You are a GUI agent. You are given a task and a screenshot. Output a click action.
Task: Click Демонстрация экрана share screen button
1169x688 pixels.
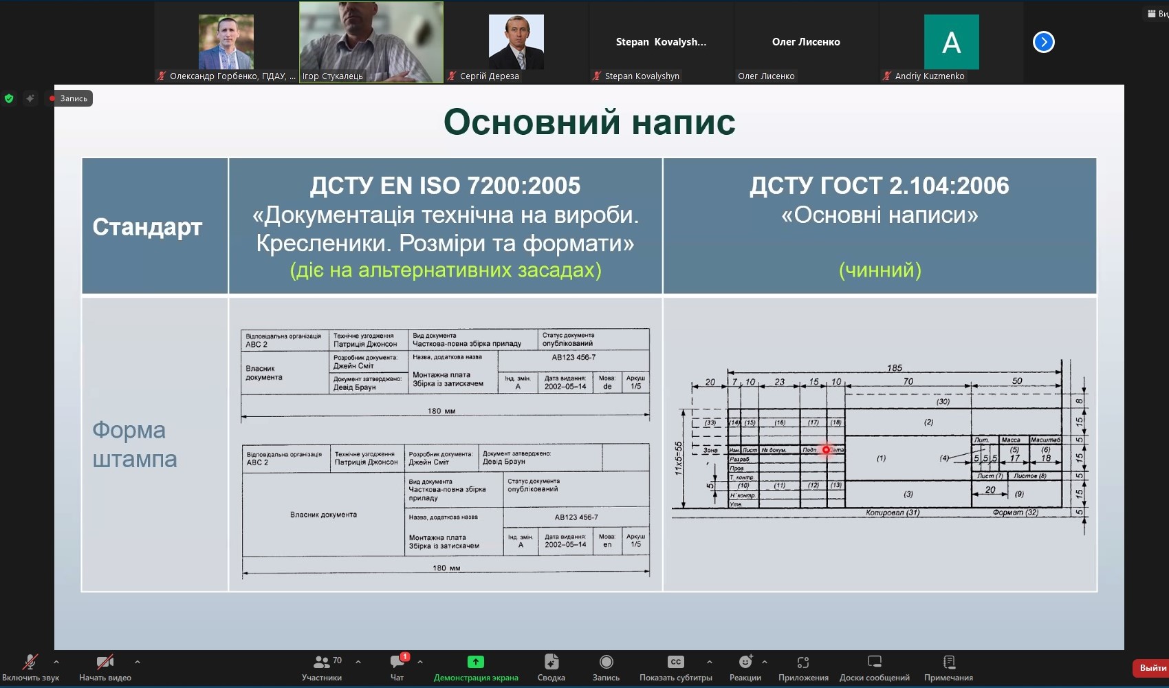tap(476, 668)
